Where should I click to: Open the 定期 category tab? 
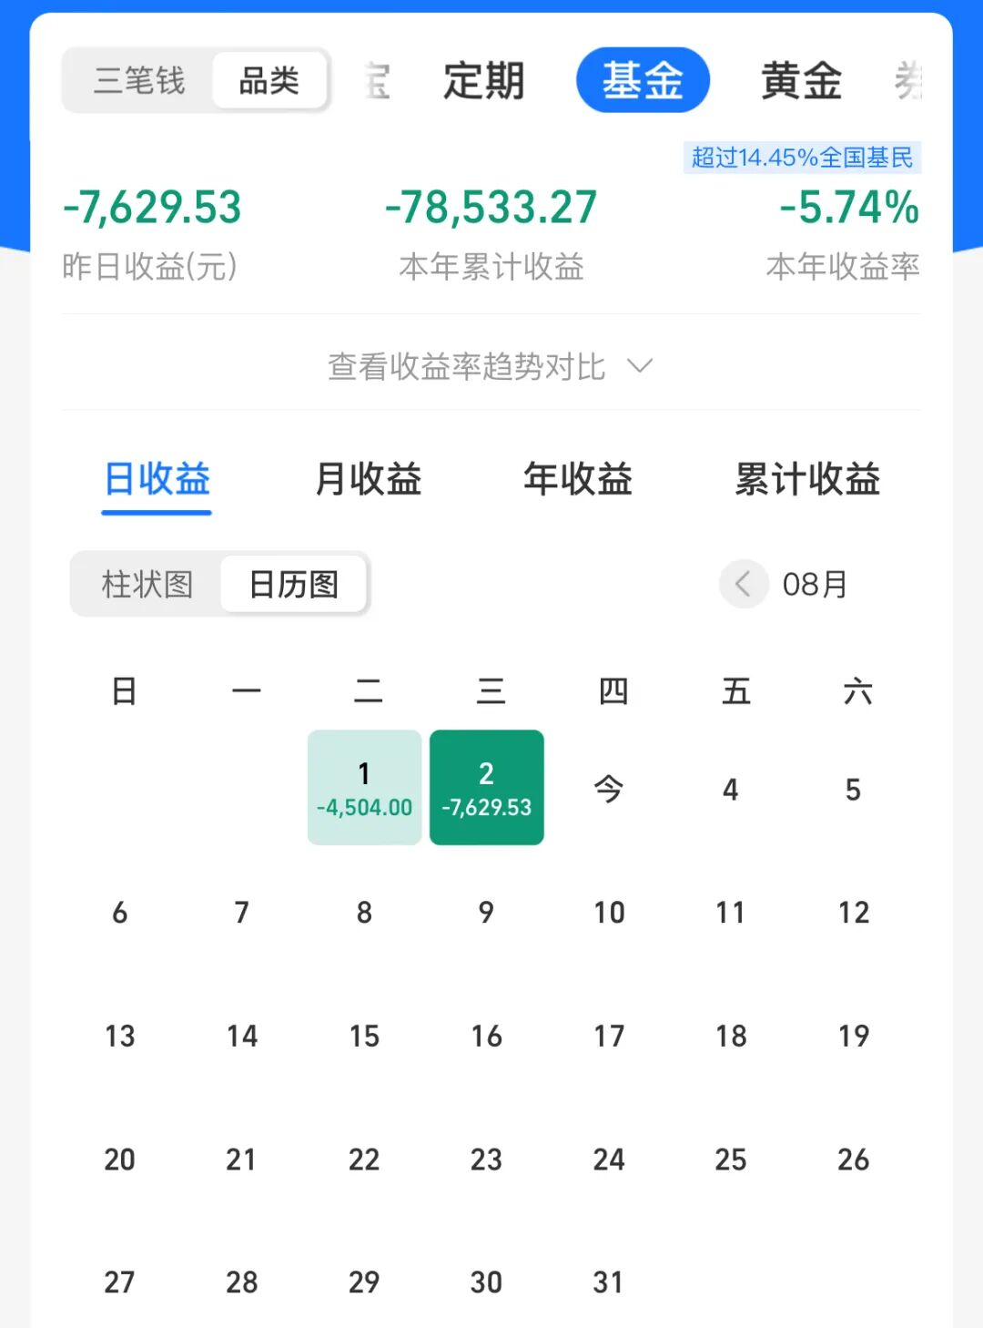coord(483,81)
